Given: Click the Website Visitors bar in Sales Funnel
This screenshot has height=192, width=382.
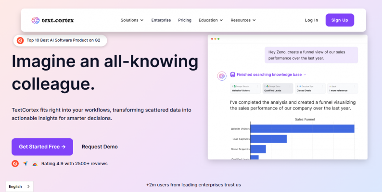Looking at the screenshot, I should click(302, 129).
